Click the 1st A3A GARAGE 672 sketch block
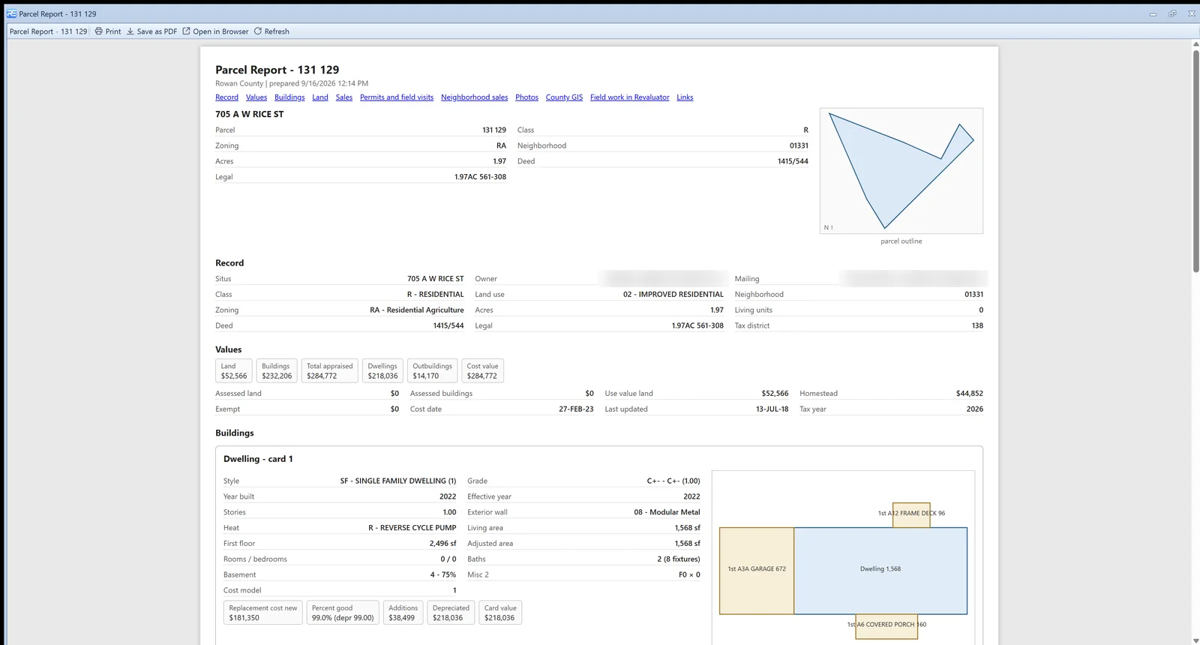The height and width of the screenshot is (645, 1200). [757, 571]
